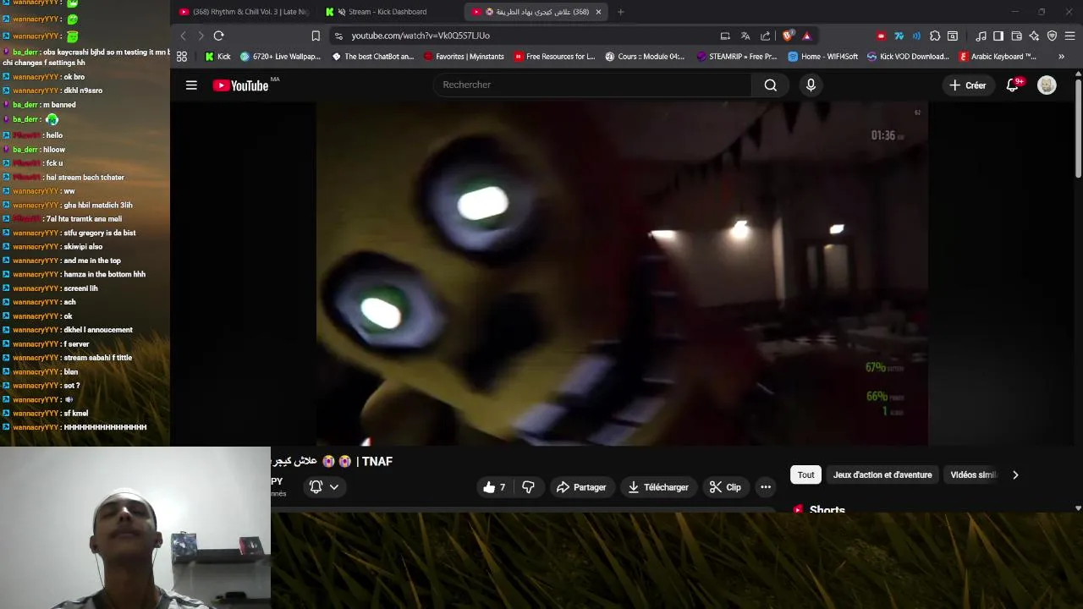
Task: Click the Clip button
Action: (725, 487)
